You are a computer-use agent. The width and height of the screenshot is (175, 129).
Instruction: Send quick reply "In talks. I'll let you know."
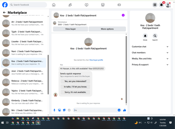pyautogui.click(x=75, y=87)
